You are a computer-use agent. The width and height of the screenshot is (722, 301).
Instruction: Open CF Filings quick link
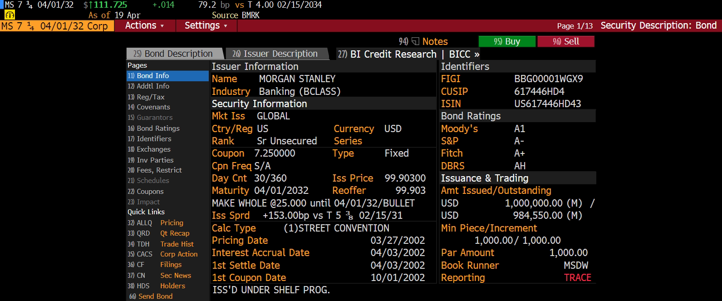[155, 265]
